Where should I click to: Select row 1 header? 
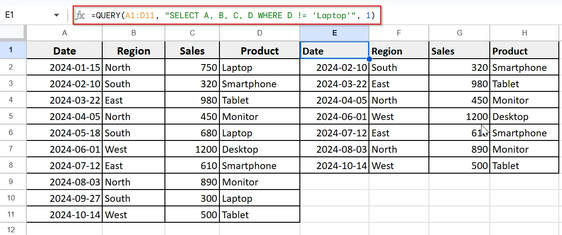[x=13, y=51]
